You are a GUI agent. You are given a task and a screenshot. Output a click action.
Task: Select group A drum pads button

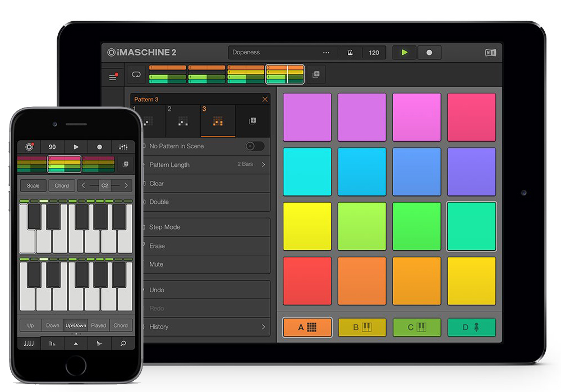click(x=307, y=328)
